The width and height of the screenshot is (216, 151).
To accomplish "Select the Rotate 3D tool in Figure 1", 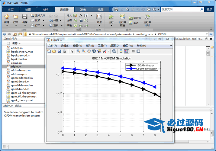I will tap(94, 51).
